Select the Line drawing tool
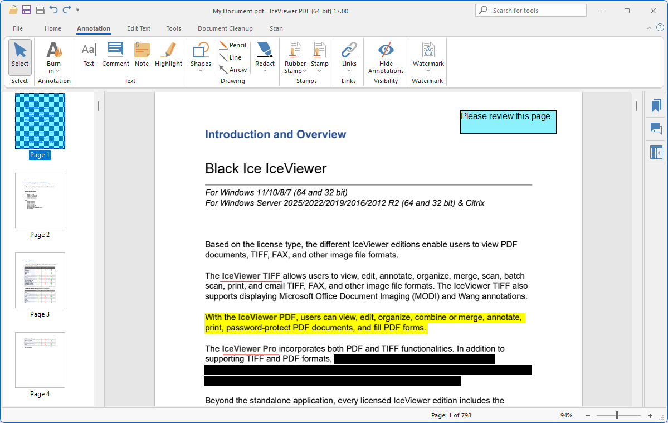This screenshot has height=423, width=668. tap(230, 57)
